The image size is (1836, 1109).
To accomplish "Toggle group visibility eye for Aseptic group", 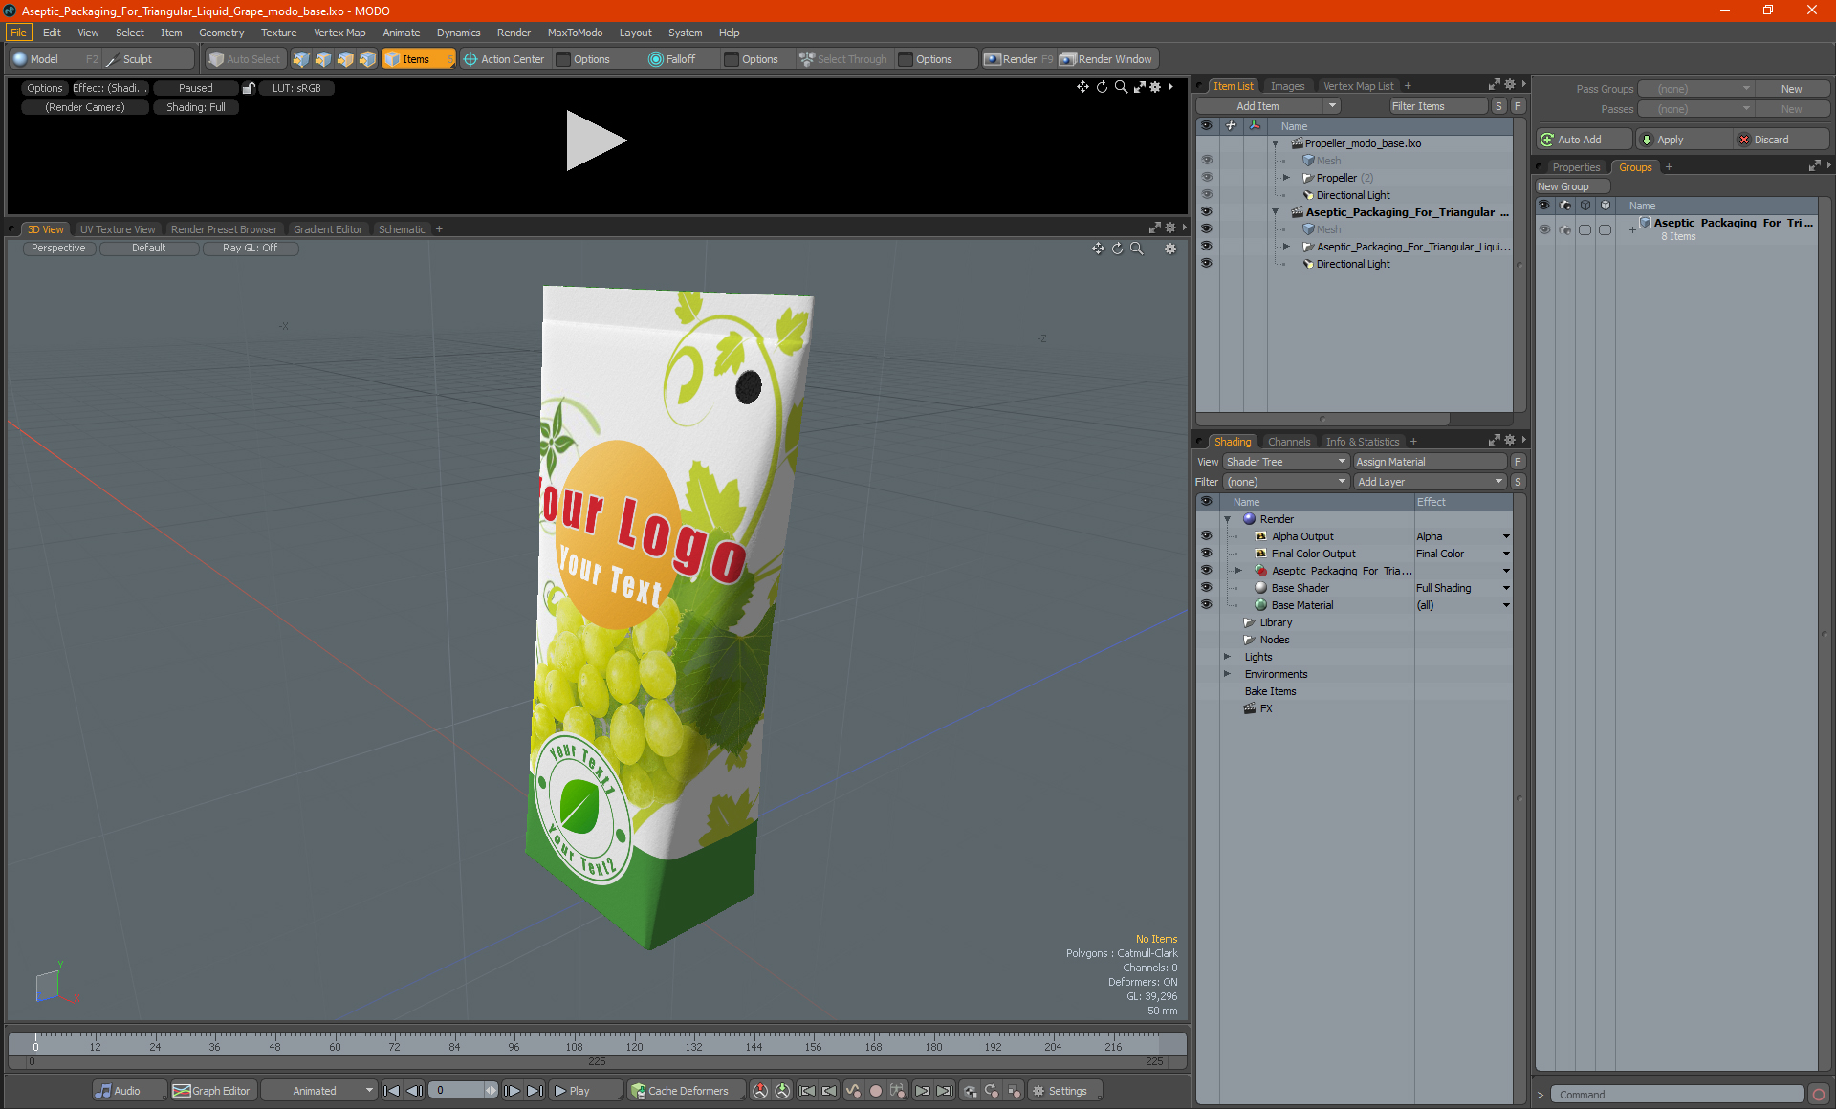I will (1544, 229).
